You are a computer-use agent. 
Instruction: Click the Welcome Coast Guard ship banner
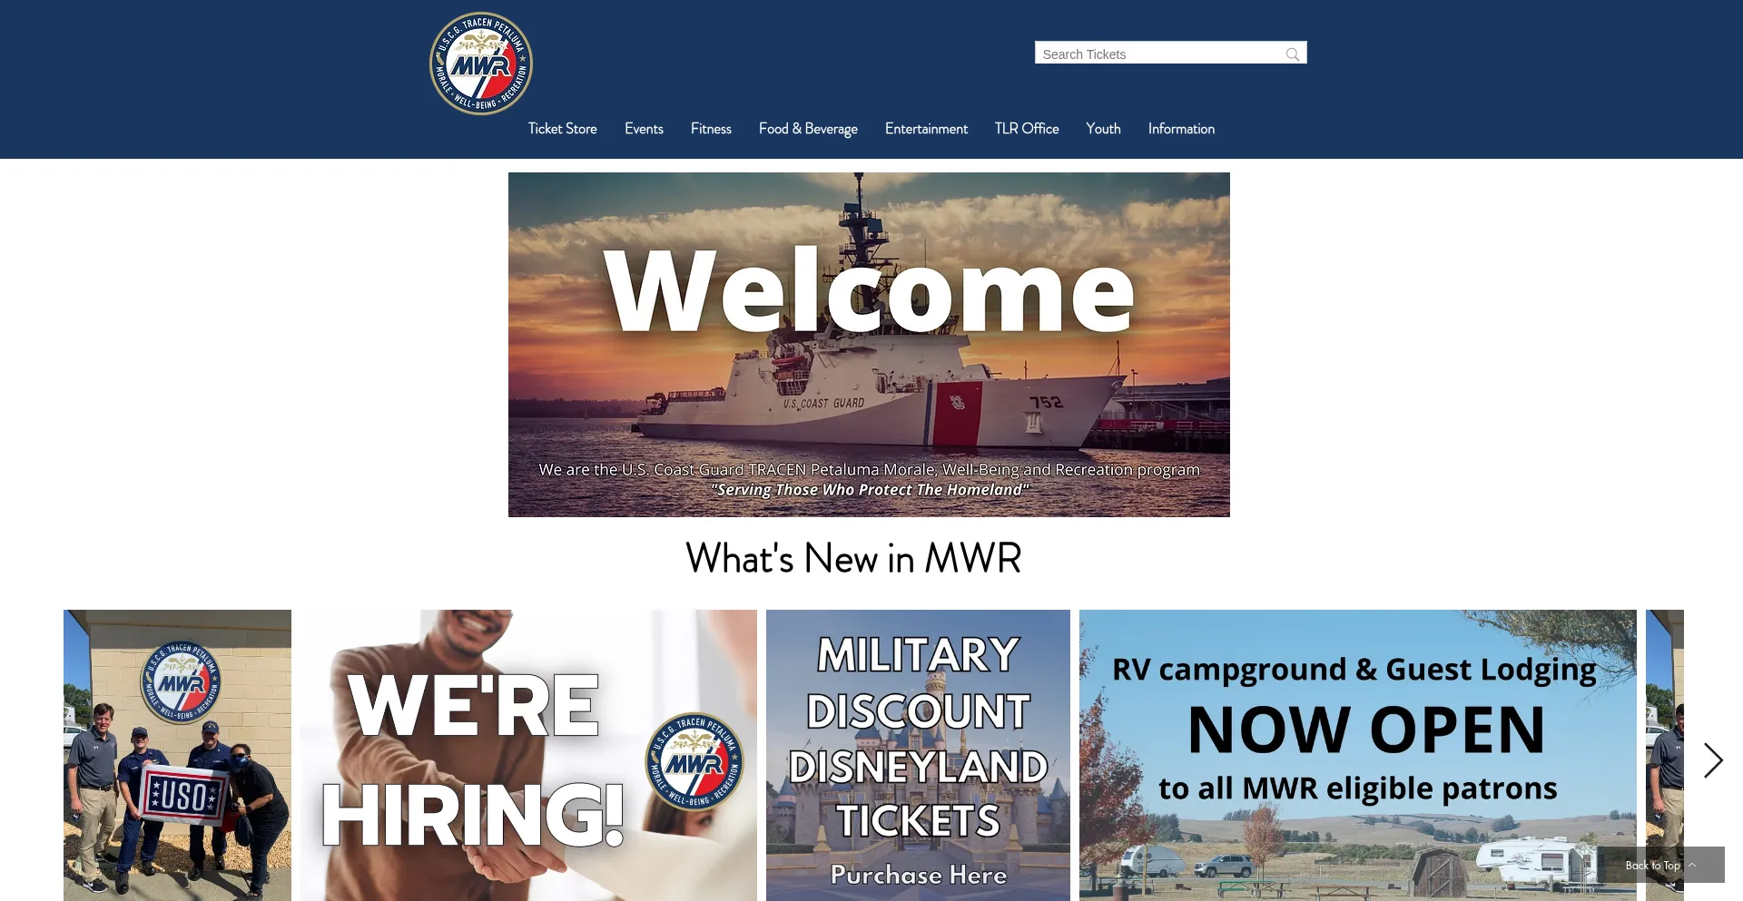coord(869,345)
